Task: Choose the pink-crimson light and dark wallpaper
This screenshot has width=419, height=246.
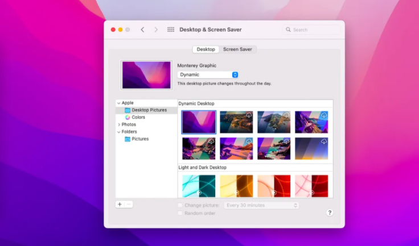Action: [x=311, y=186]
